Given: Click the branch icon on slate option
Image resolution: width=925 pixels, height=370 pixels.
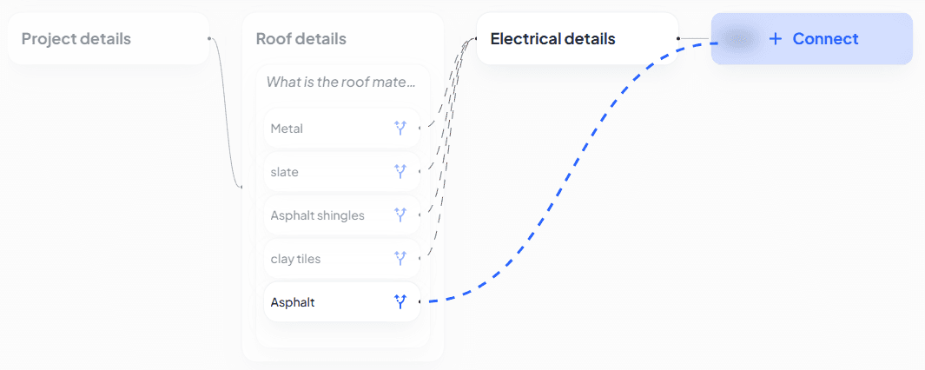Looking at the screenshot, I should [400, 172].
